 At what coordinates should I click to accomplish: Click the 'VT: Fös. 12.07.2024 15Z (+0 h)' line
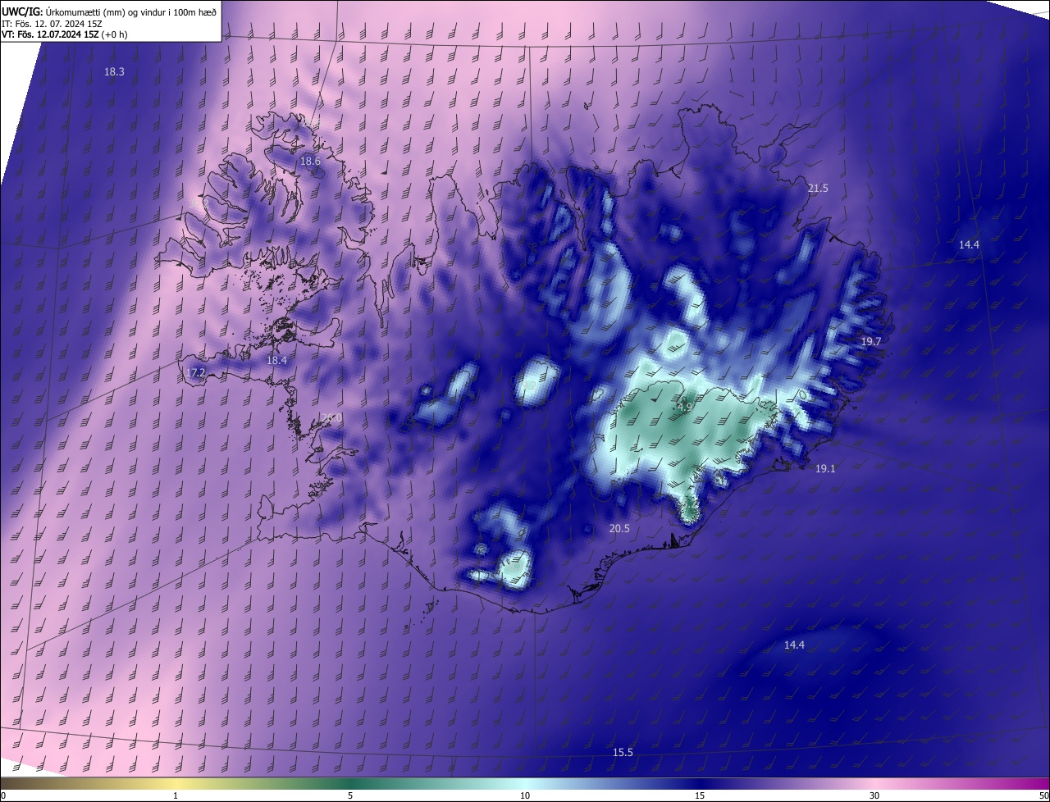click(x=64, y=34)
